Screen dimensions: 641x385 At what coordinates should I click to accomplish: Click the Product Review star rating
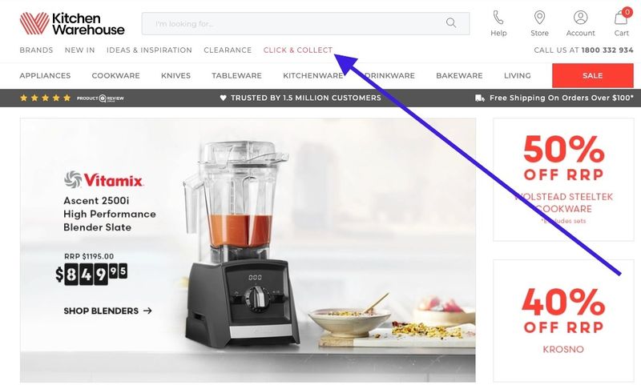click(x=71, y=98)
